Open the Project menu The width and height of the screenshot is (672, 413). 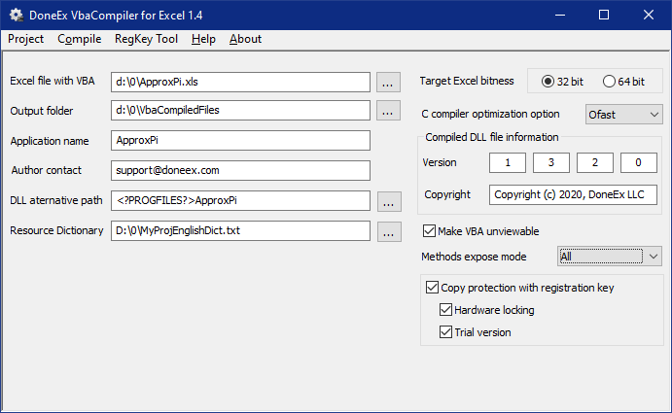tap(25, 39)
